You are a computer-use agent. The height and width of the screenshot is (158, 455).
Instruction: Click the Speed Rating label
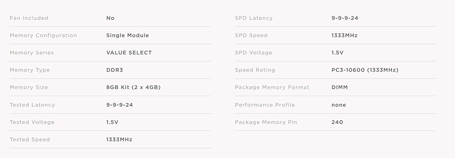tap(255, 70)
